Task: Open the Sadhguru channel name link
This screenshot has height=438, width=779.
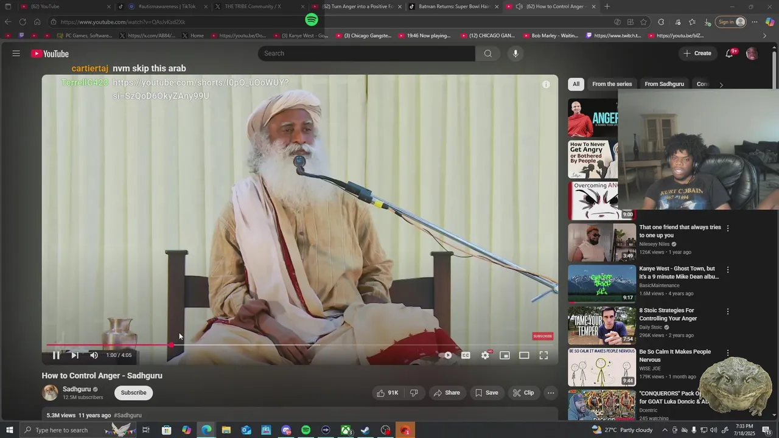Action: tap(77, 389)
